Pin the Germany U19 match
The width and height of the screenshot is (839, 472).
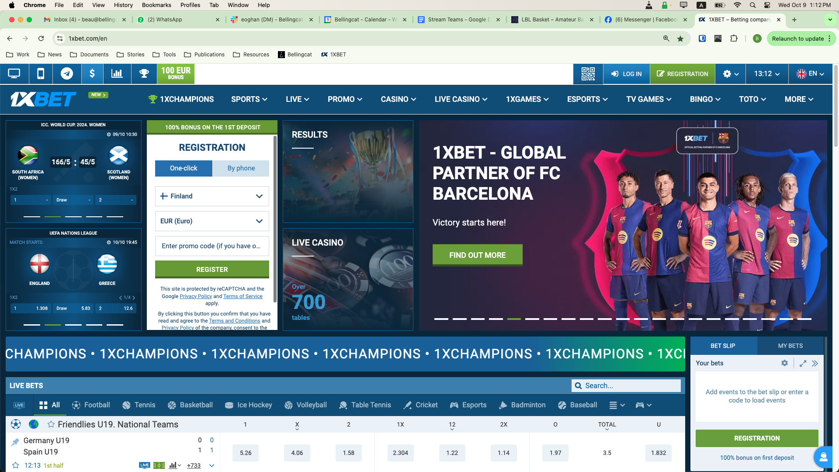(x=15, y=442)
